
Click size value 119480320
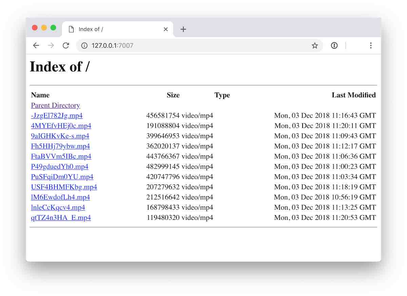163,217
